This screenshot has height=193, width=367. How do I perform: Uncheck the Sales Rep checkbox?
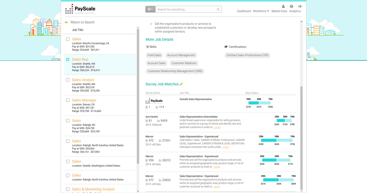[x=68, y=60]
